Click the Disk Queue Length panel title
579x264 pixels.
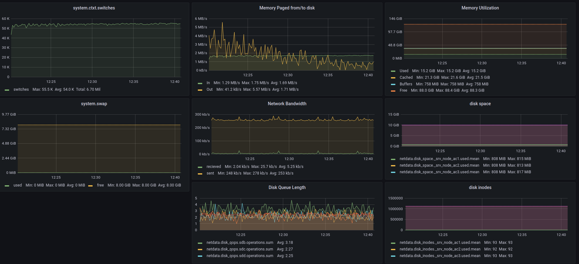(x=287, y=187)
